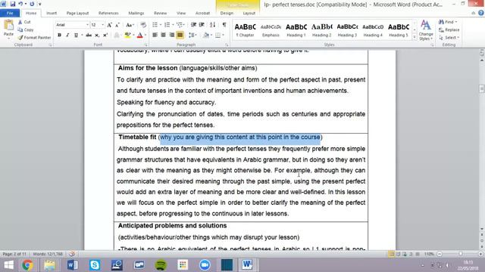Image resolution: width=485 pixels, height=272 pixels.
Task: Open the bullets list dropdown
Action: tap(161, 25)
